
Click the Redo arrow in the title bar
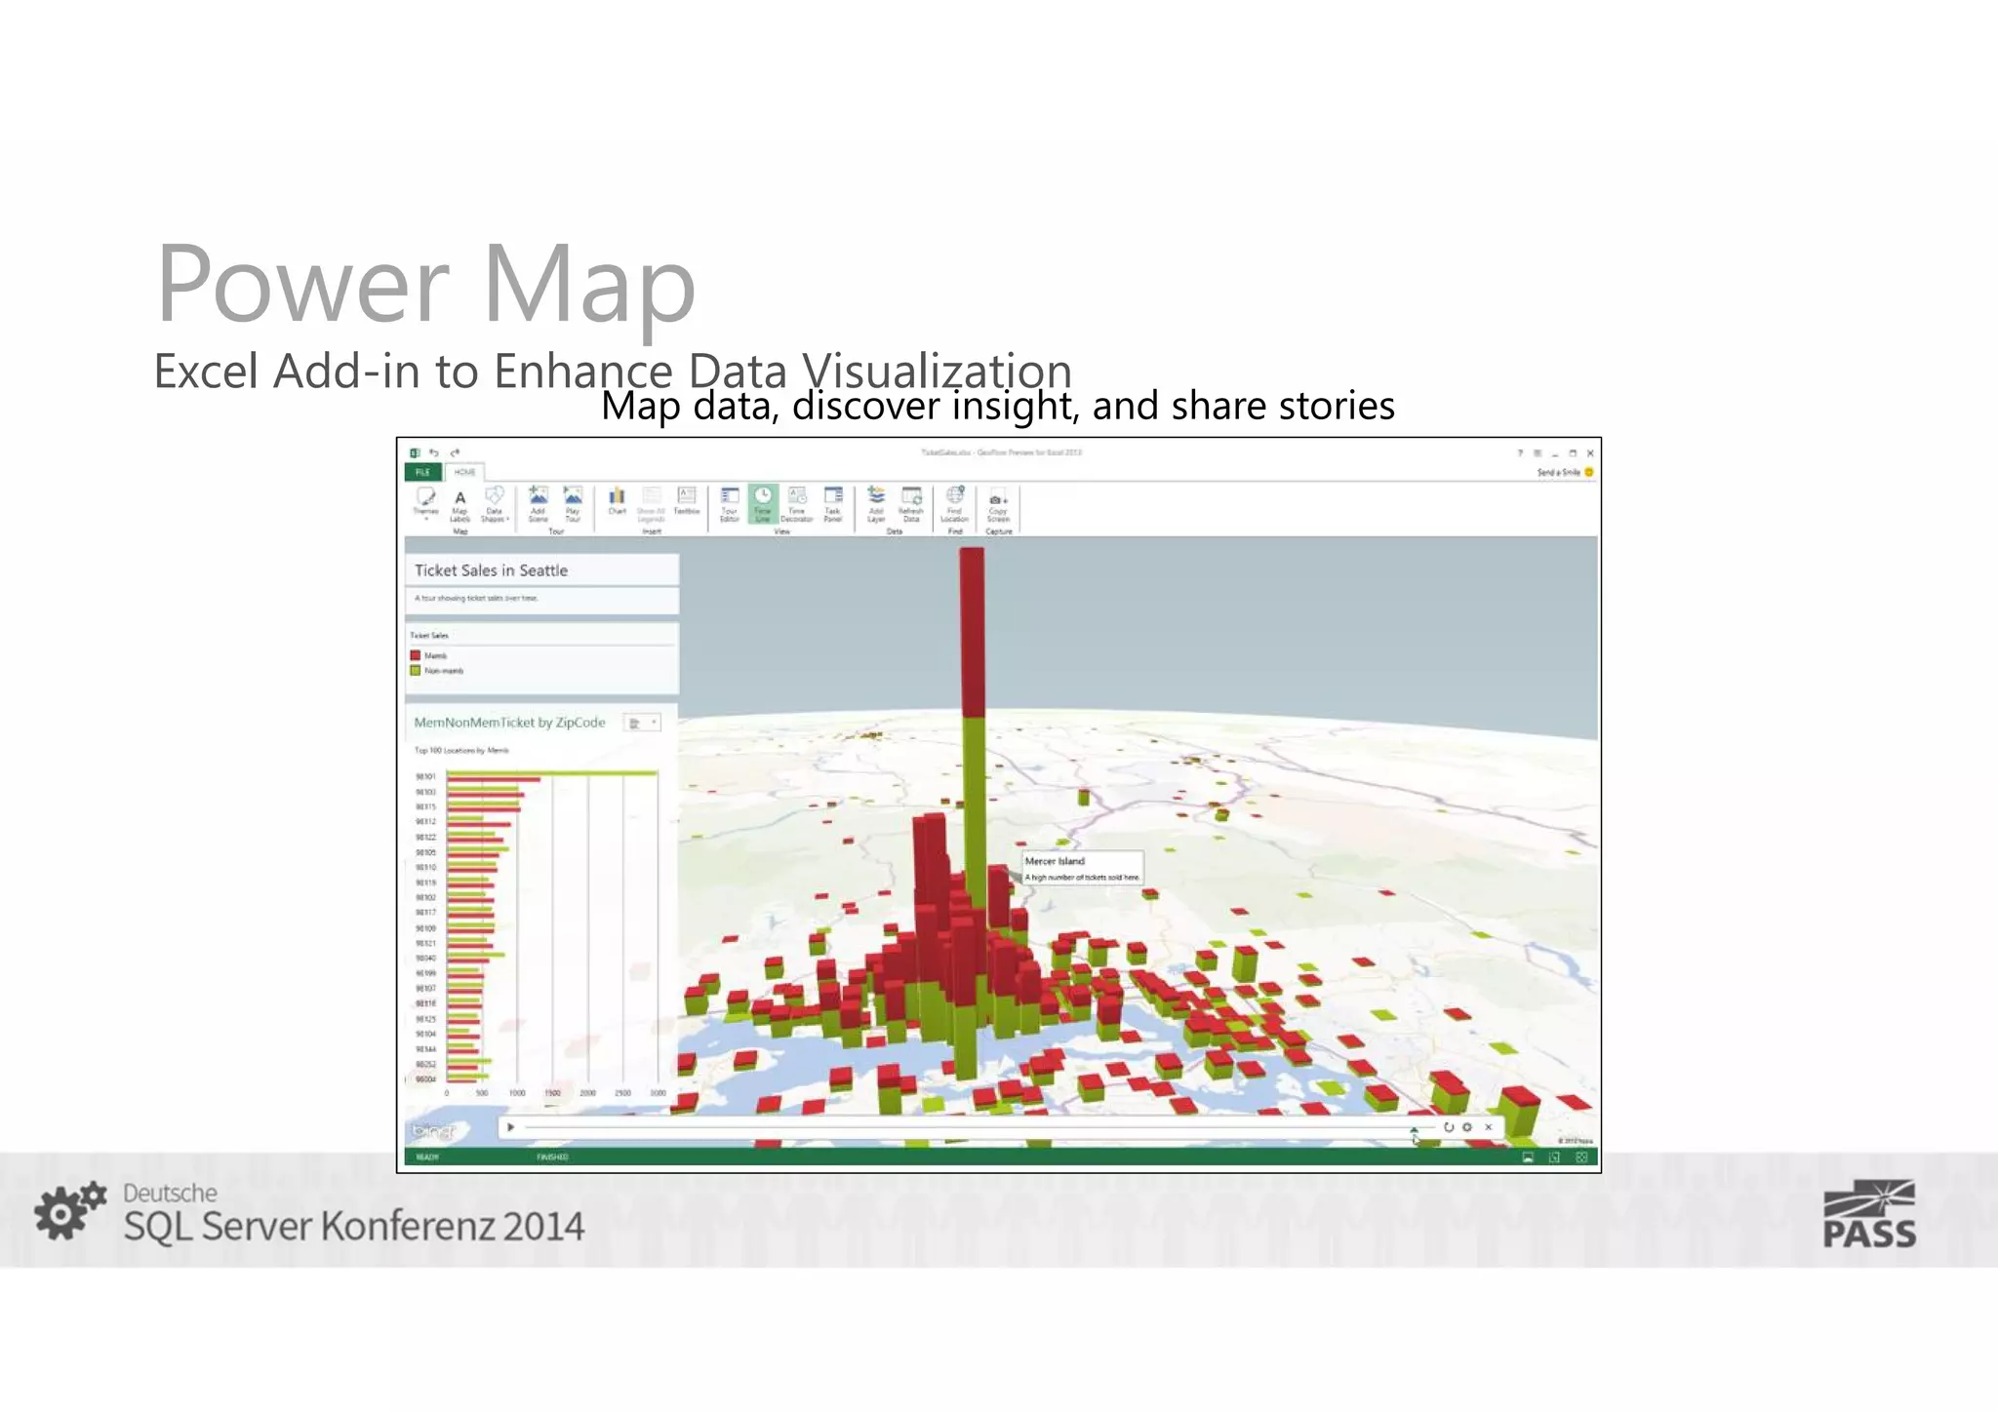(x=454, y=452)
